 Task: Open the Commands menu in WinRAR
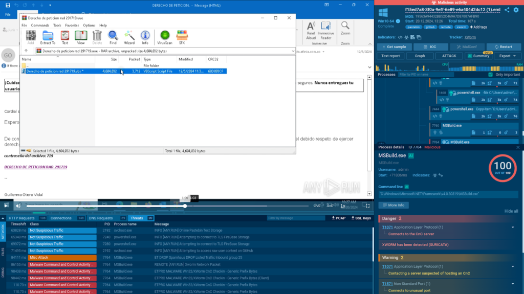[40, 25]
